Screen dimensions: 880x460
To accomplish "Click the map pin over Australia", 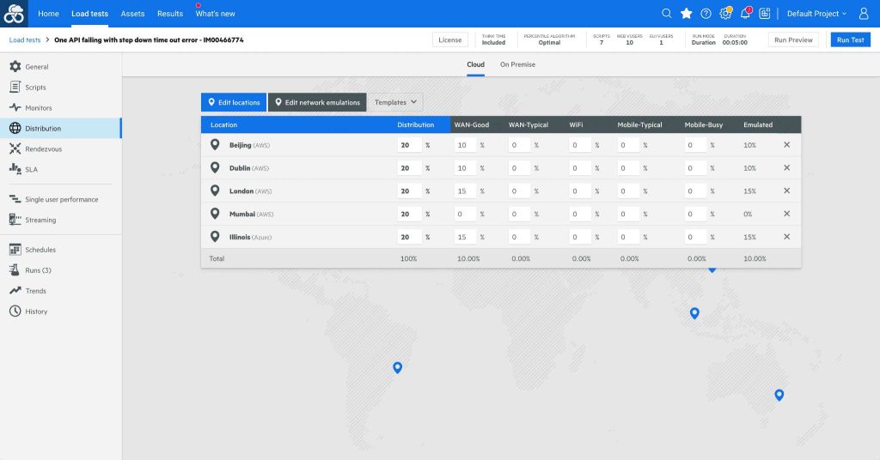I will (779, 395).
